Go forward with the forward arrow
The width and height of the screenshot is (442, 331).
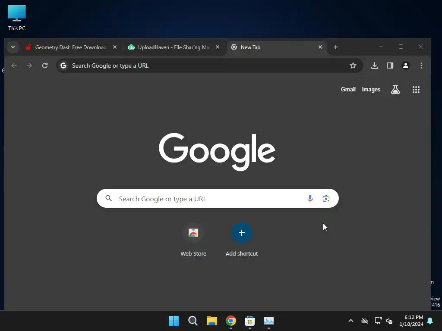[x=29, y=66]
